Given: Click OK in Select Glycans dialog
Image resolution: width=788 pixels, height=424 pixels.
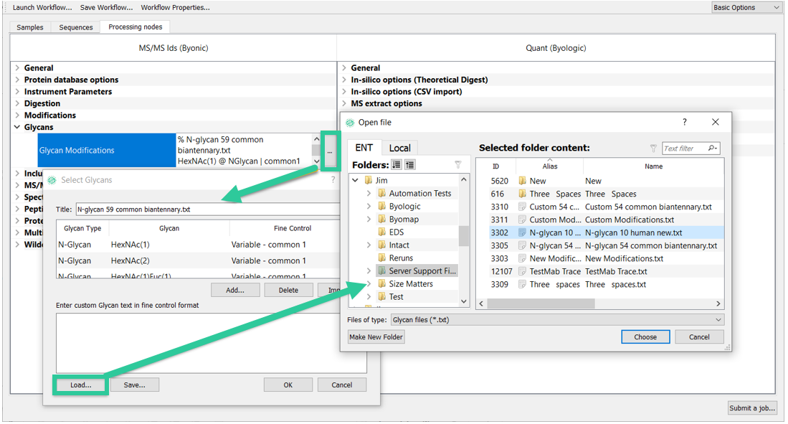Looking at the screenshot, I should click(288, 385).
